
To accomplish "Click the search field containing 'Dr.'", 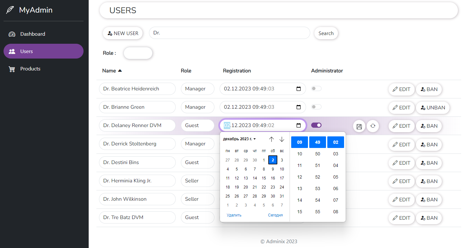I will [230, 33].
